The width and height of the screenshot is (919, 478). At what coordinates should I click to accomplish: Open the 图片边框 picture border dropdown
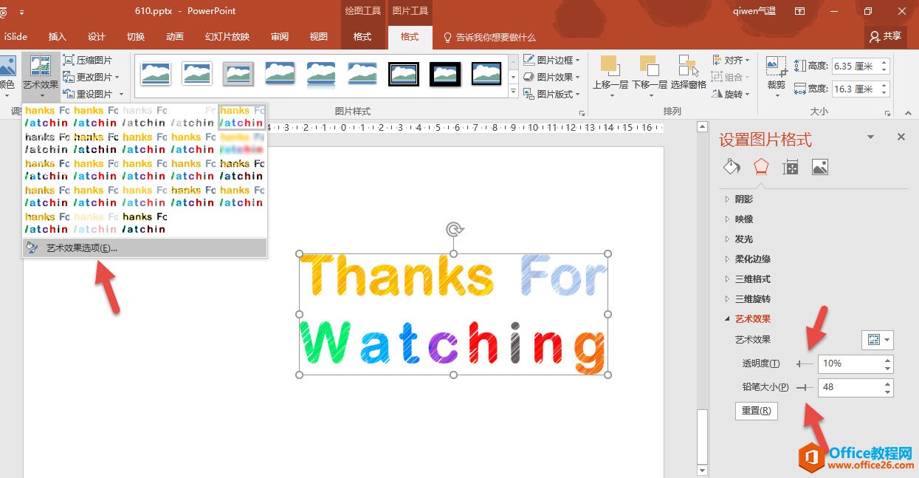point(551,60)
